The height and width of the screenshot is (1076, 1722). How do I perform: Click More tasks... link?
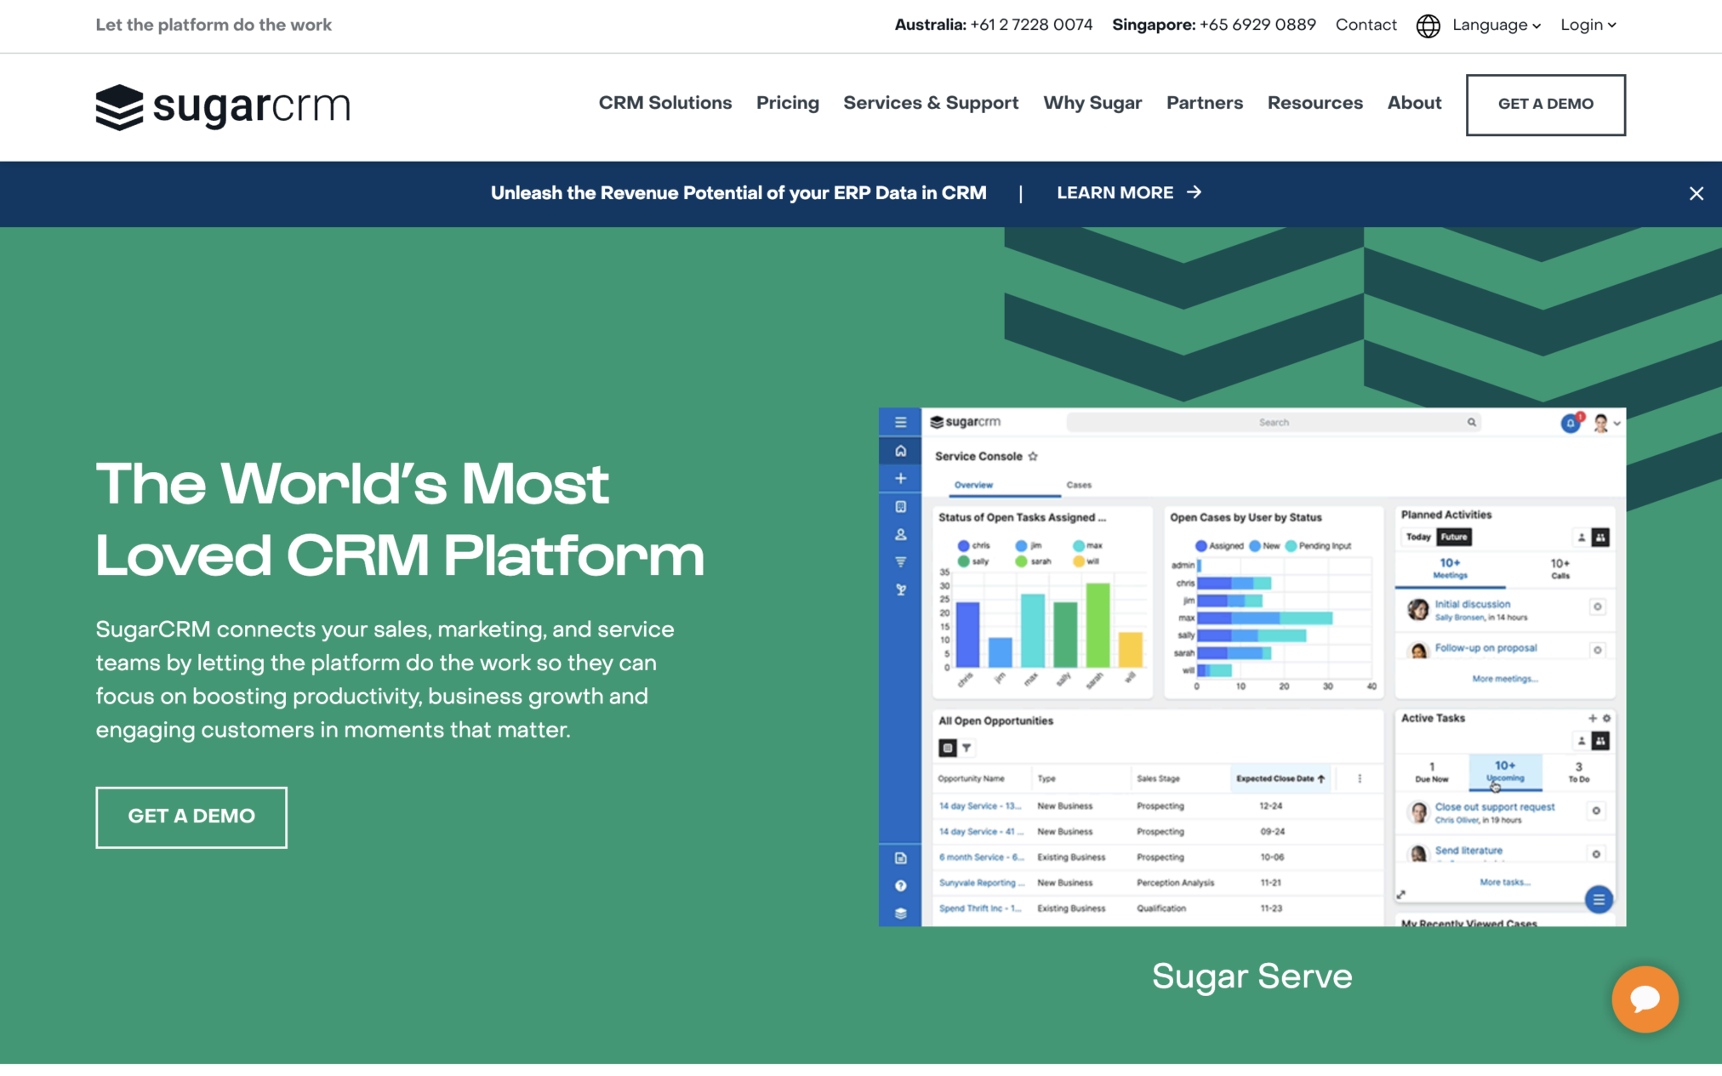tap(1504, 882)
